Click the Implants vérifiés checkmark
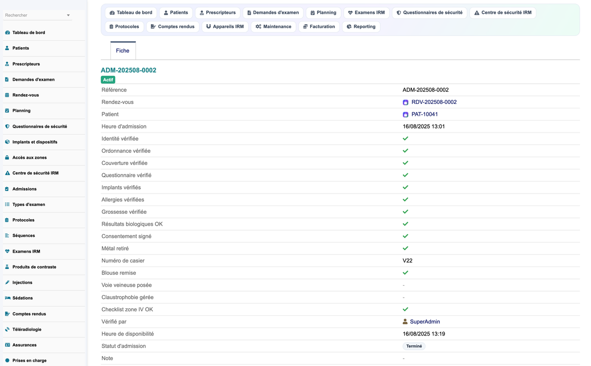Viewport: 591px width, 366px height. pos(405,188)
